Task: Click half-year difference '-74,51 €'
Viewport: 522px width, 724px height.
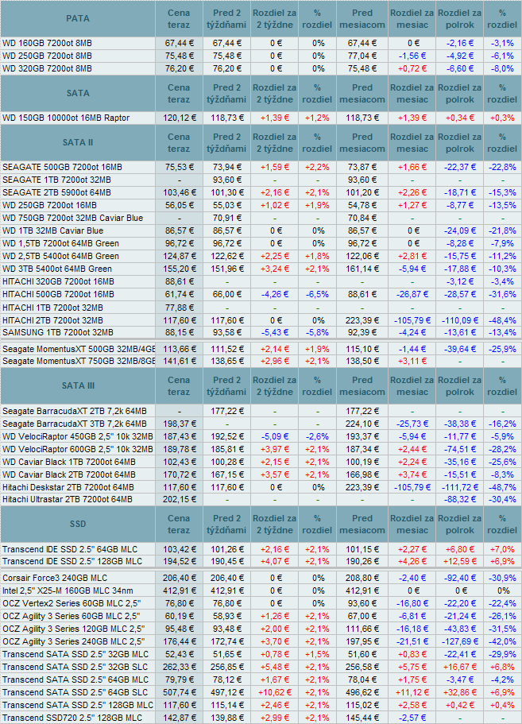Action: [x=460, y=449]
